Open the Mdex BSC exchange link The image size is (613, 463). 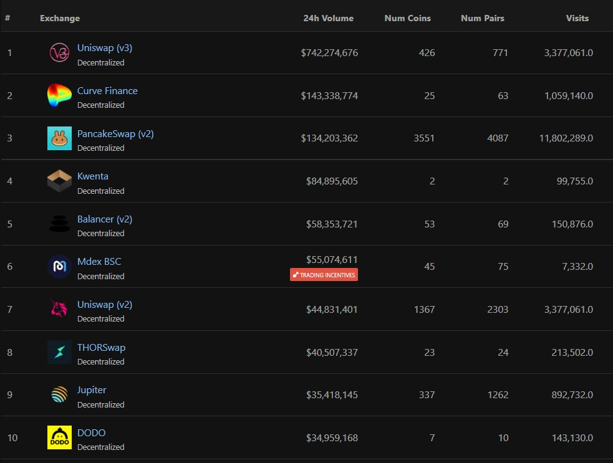(99, 261)
